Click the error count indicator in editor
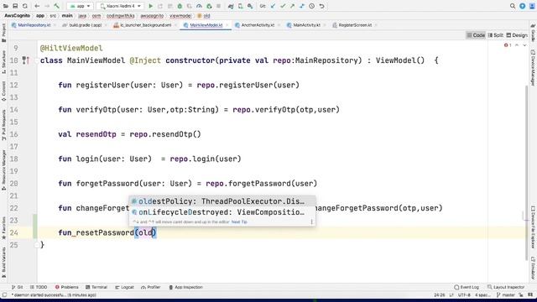Image resolution: width=537 pixels, height=302 pixels. pos(508,45)
